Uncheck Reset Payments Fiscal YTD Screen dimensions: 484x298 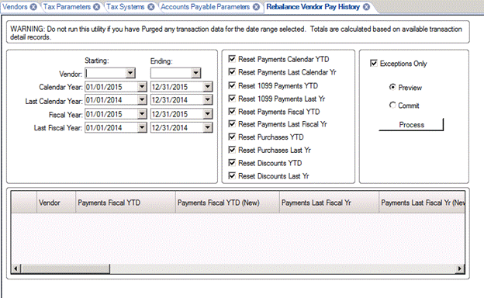tap(232, 111)
